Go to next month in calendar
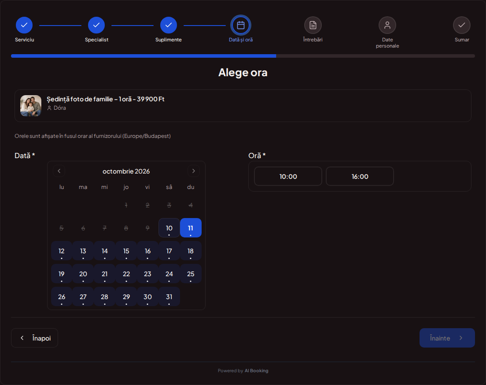The image size is (486, 385). coord(194,171)
